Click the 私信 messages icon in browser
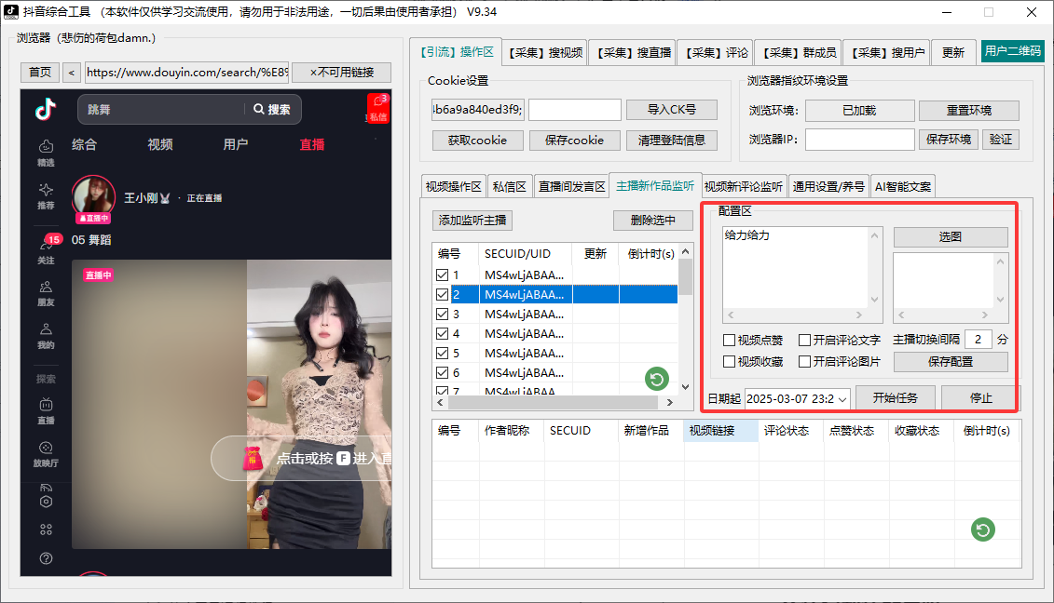The height and width of the screenshot is (603, 1054). coord(377,108)
